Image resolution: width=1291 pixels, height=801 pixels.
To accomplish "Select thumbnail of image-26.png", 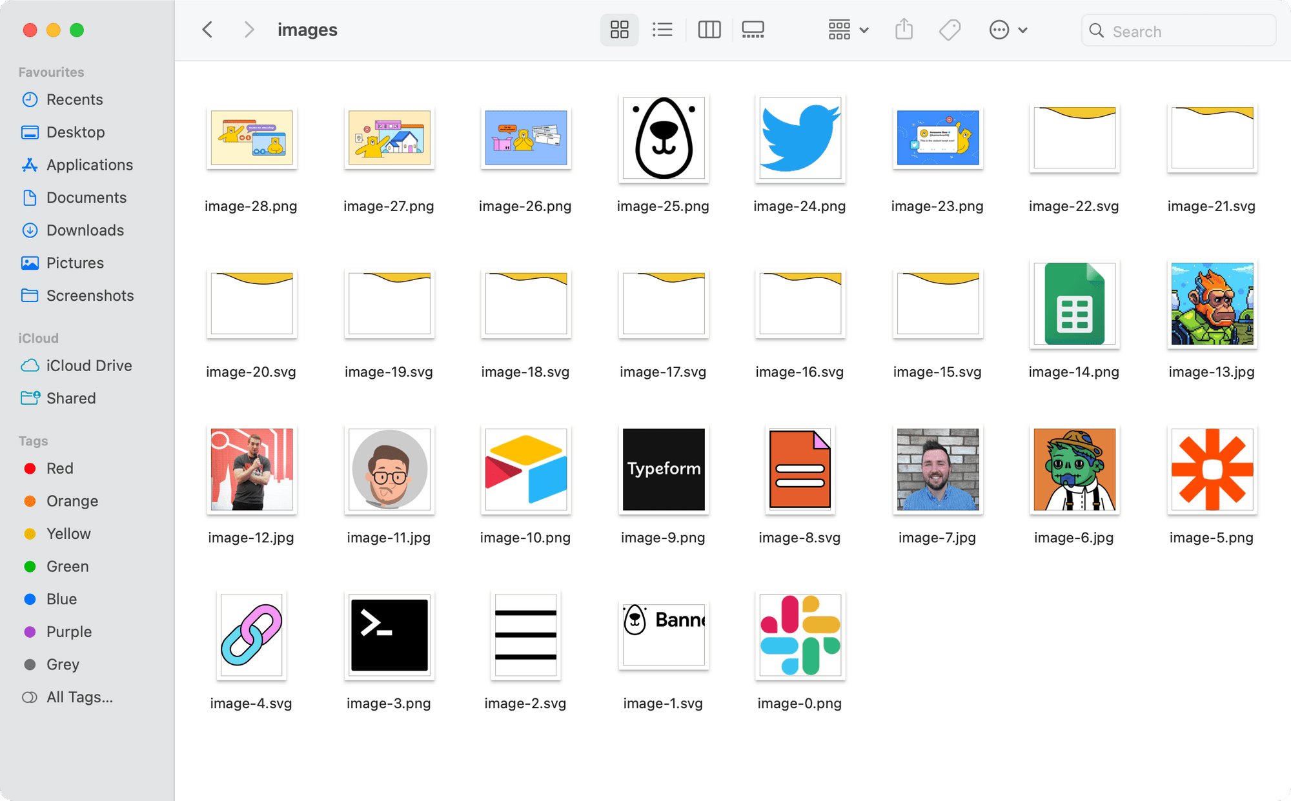I will click(x=526, y=138).
